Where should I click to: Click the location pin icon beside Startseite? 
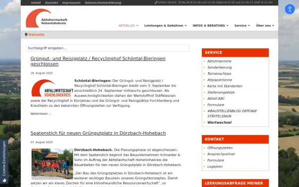(x=26, y=34)
